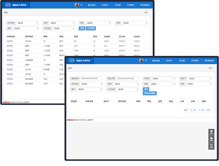Click the 电话 phone icon in floating sidebar

click(211, 146)
